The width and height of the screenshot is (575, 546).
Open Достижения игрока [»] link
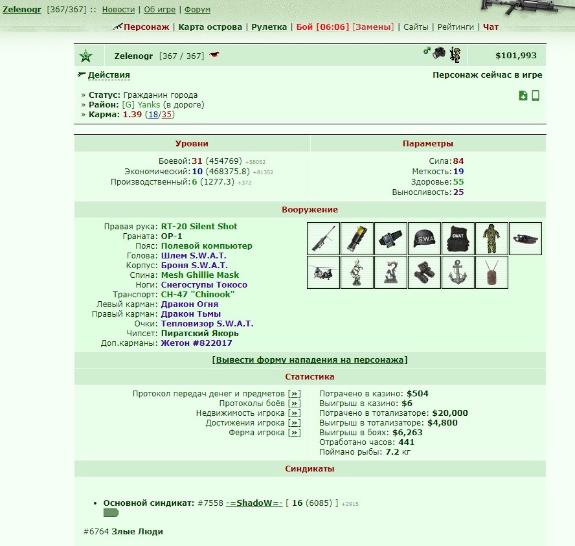pyautogui.click(x=294, y=423)
